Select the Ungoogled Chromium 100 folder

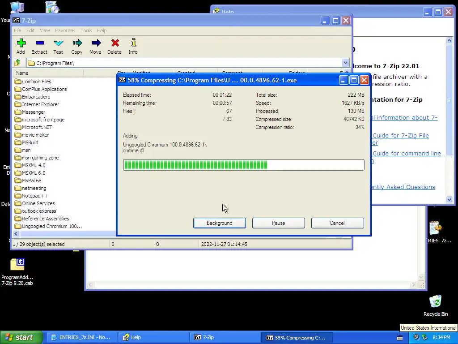(48, 226)
